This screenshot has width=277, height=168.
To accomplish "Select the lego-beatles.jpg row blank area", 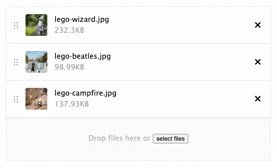I will 176,62.
